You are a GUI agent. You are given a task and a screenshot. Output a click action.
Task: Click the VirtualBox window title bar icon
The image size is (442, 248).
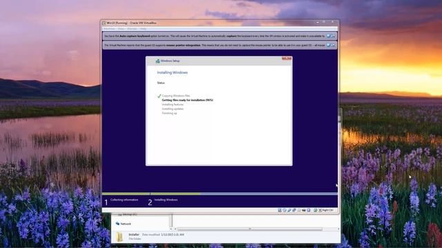(104, 23)
